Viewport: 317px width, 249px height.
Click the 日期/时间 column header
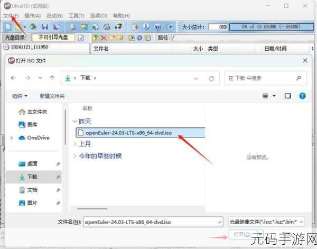[x=275, y=49]
